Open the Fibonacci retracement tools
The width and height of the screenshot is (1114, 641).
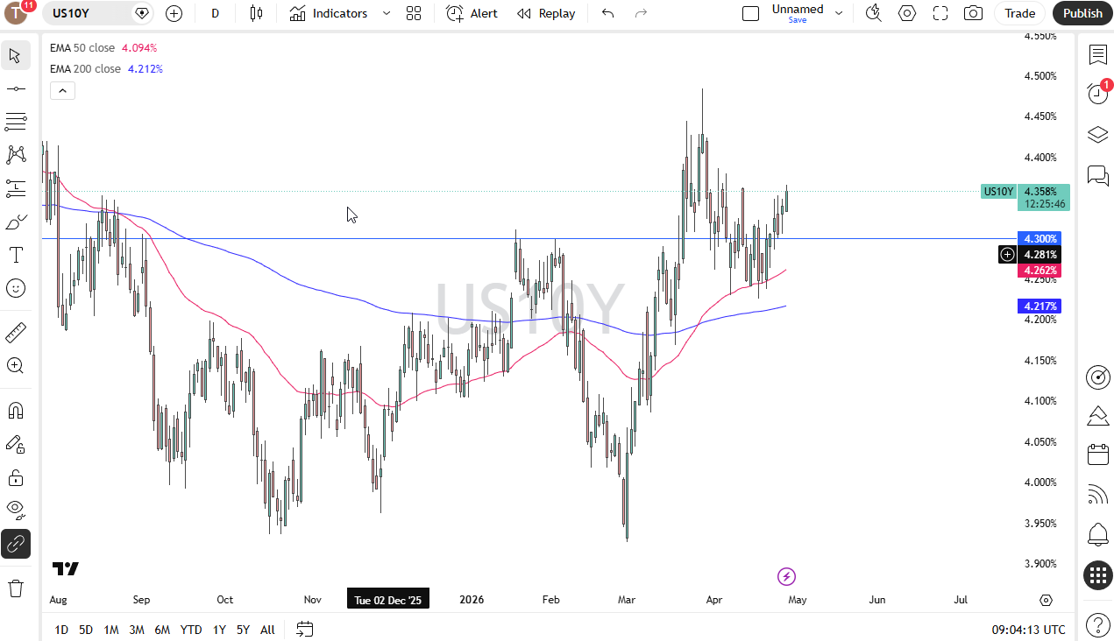tap(15, 122)
